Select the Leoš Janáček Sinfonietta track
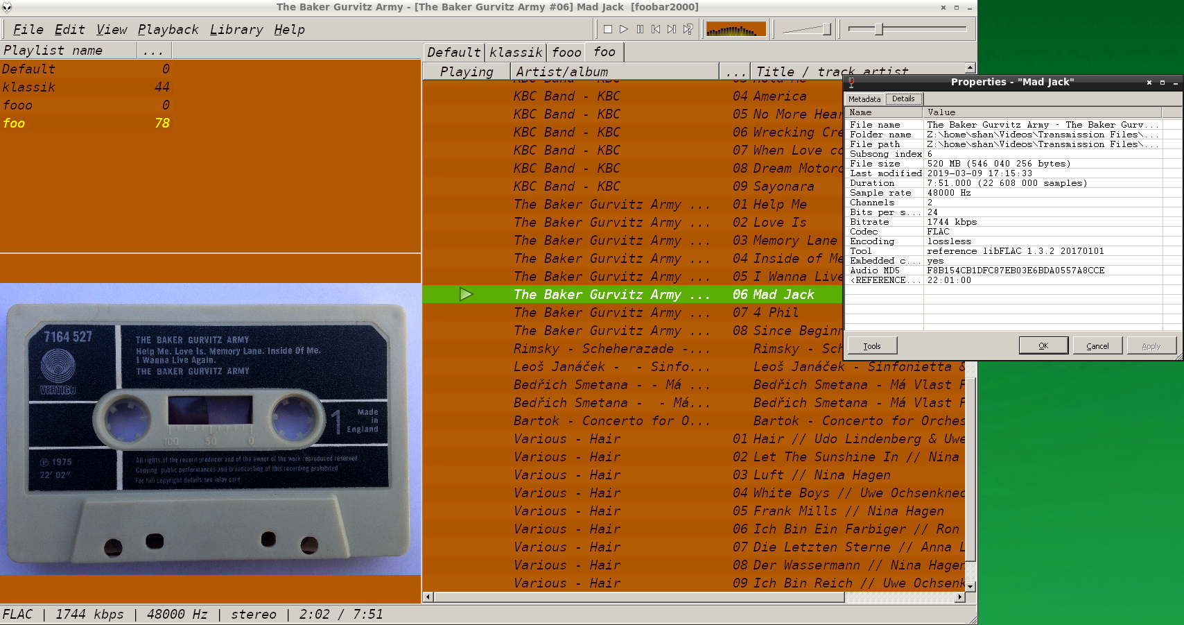 pos(693,367)
